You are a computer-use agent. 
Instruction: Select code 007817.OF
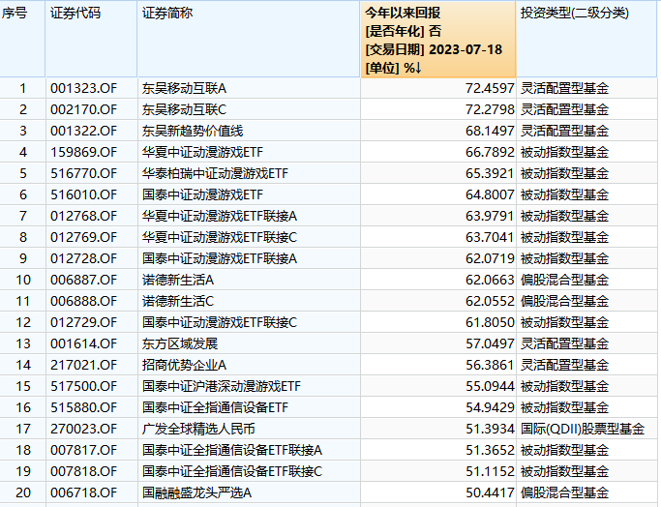83,450
